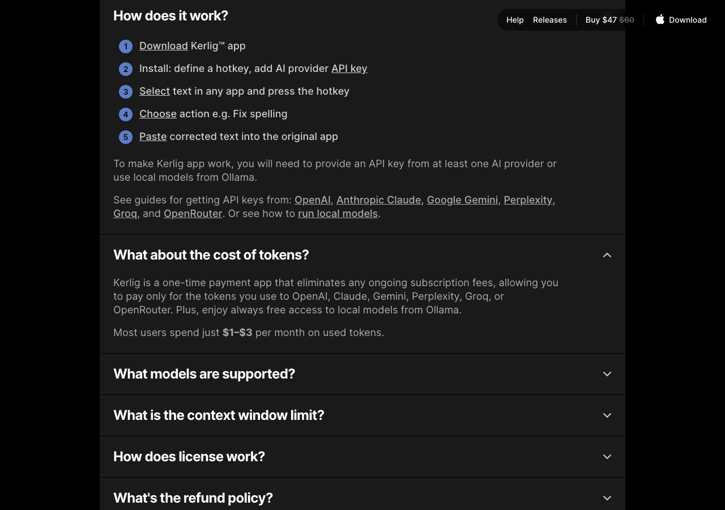725x510 pixels.
Task: Click the 'What models are supported?' heading
Action: [x=204, y=374]
